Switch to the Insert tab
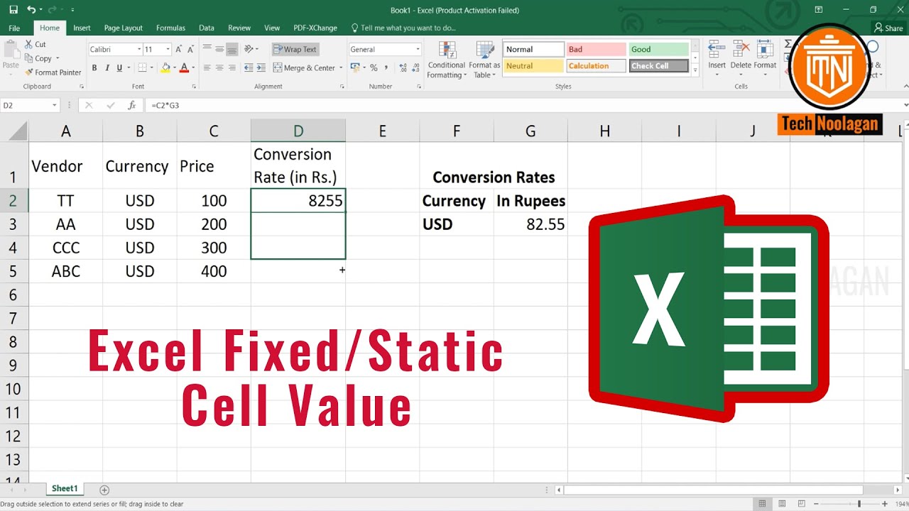Screen dimensions: 909x511 pyautogui.click(x=82, y=28)
